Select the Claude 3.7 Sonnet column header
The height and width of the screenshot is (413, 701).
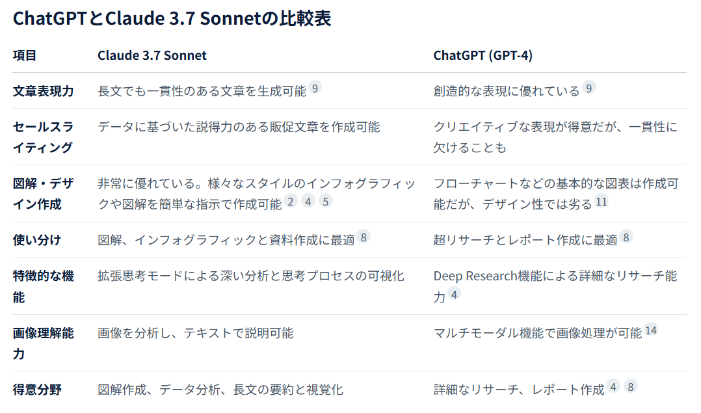(x=152, y=55)
